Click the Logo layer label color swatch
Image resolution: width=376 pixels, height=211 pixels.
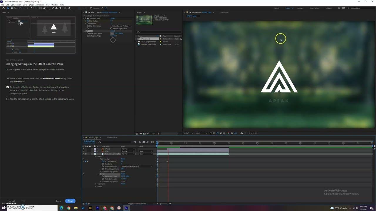tap(95, 151)
